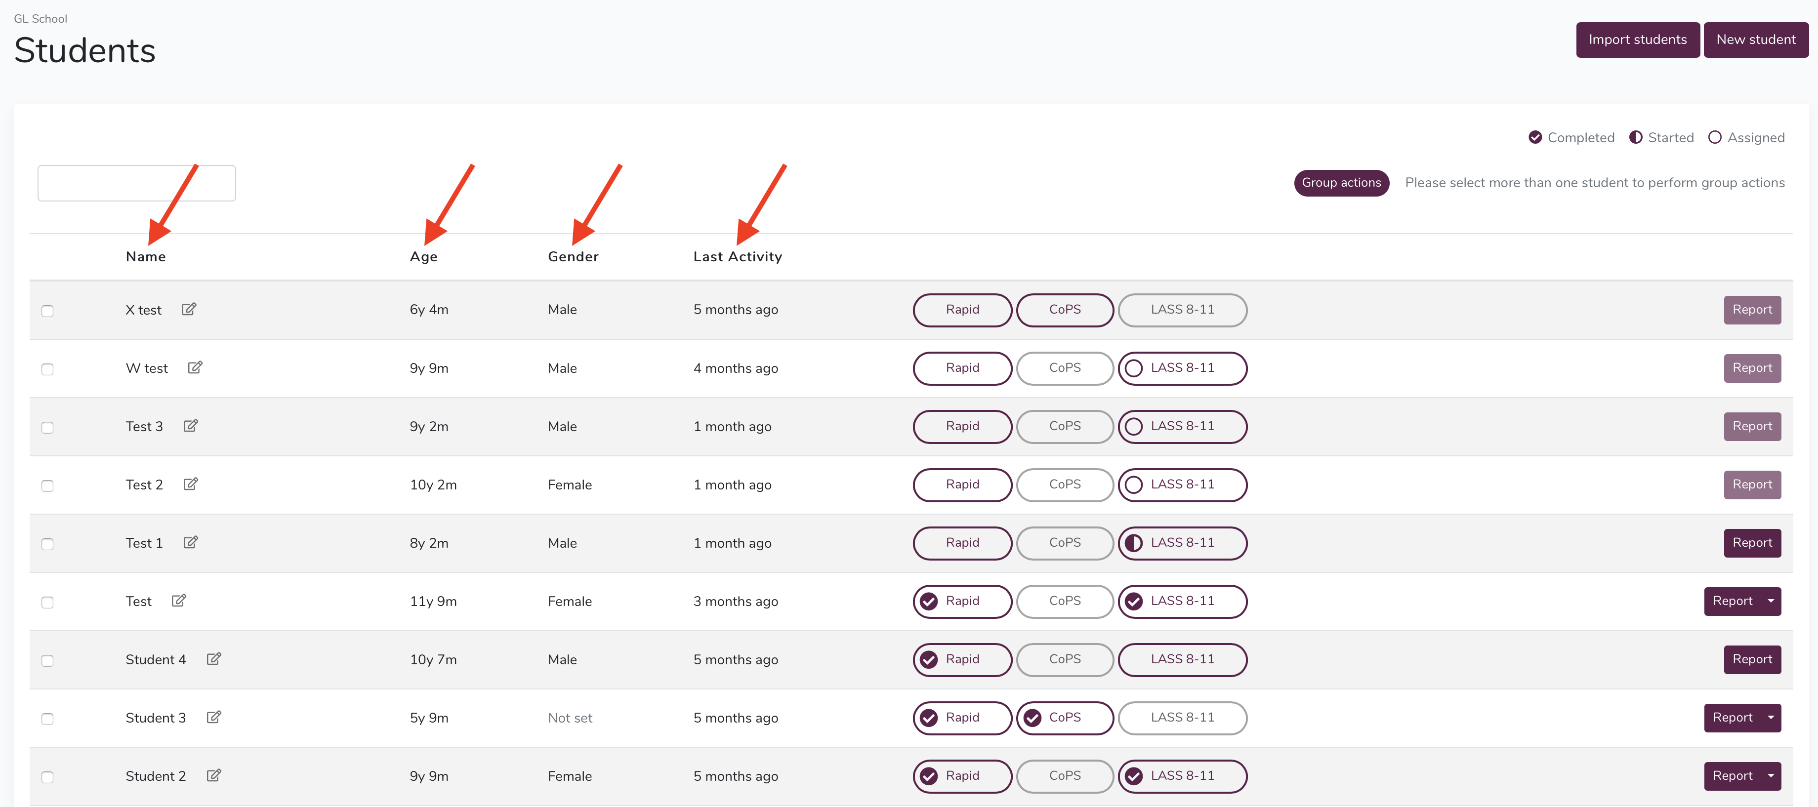Expand Report dropdown arrow for Student 2
This screenshot has width=1818, height=807.
(x=1771, y=776)
